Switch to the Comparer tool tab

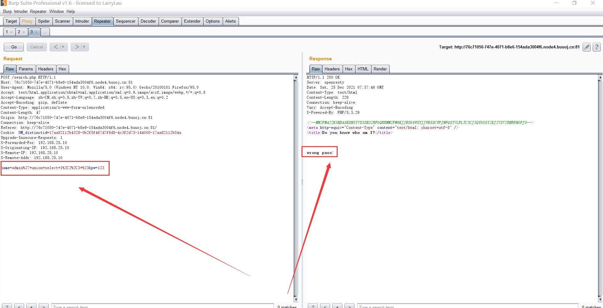click(170, 21)
